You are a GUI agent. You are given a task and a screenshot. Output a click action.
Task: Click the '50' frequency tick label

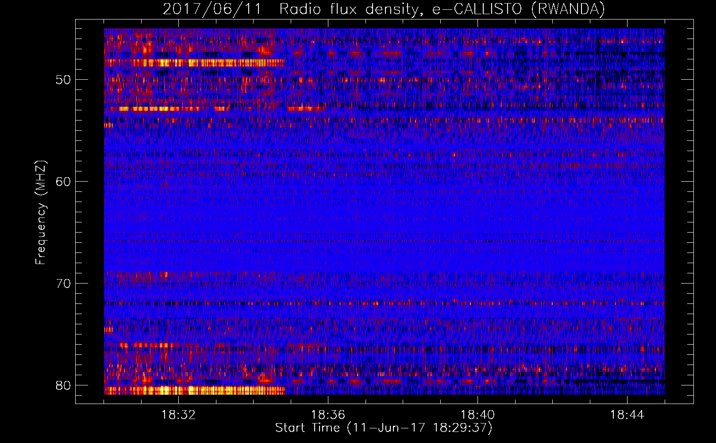tap(63, 80)
